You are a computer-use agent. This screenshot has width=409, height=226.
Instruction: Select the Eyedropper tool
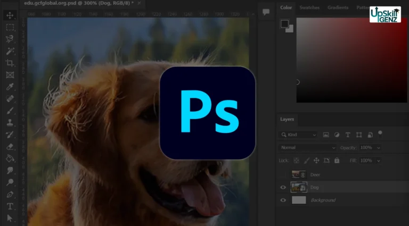[x=10, y=87]
